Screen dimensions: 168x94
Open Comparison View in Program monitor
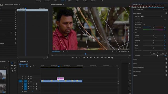[112, 58]
